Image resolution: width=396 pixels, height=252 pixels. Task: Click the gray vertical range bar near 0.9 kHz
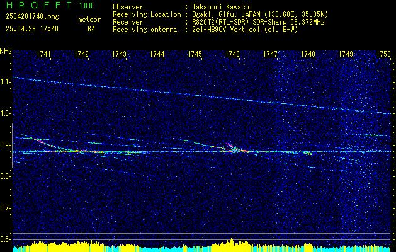(12, 146)
